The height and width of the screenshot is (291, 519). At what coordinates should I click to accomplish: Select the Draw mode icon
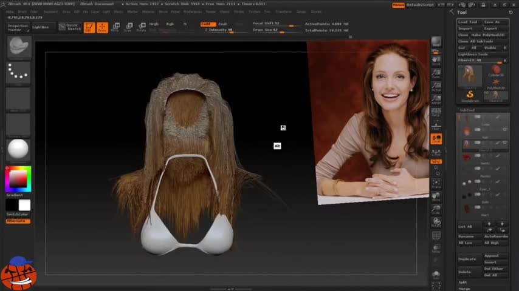(102, 27)
